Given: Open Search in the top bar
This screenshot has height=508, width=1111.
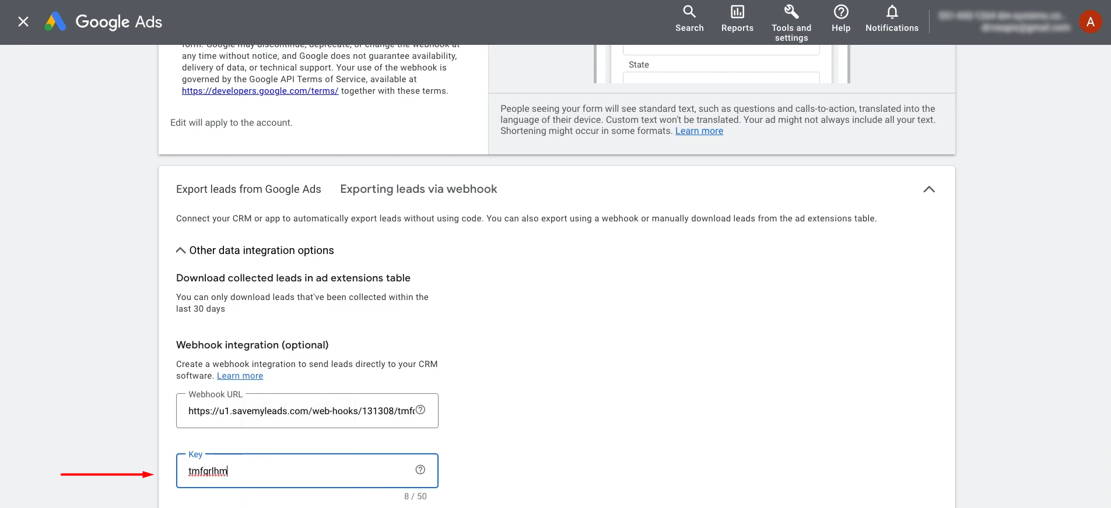Looking at the screenshot, I should (689, 19).
